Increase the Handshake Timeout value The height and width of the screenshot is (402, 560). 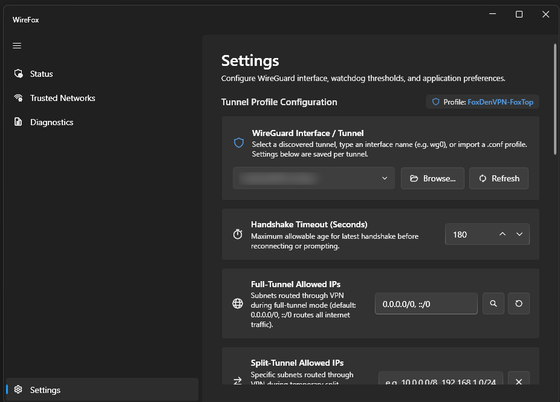click(502, 234)
